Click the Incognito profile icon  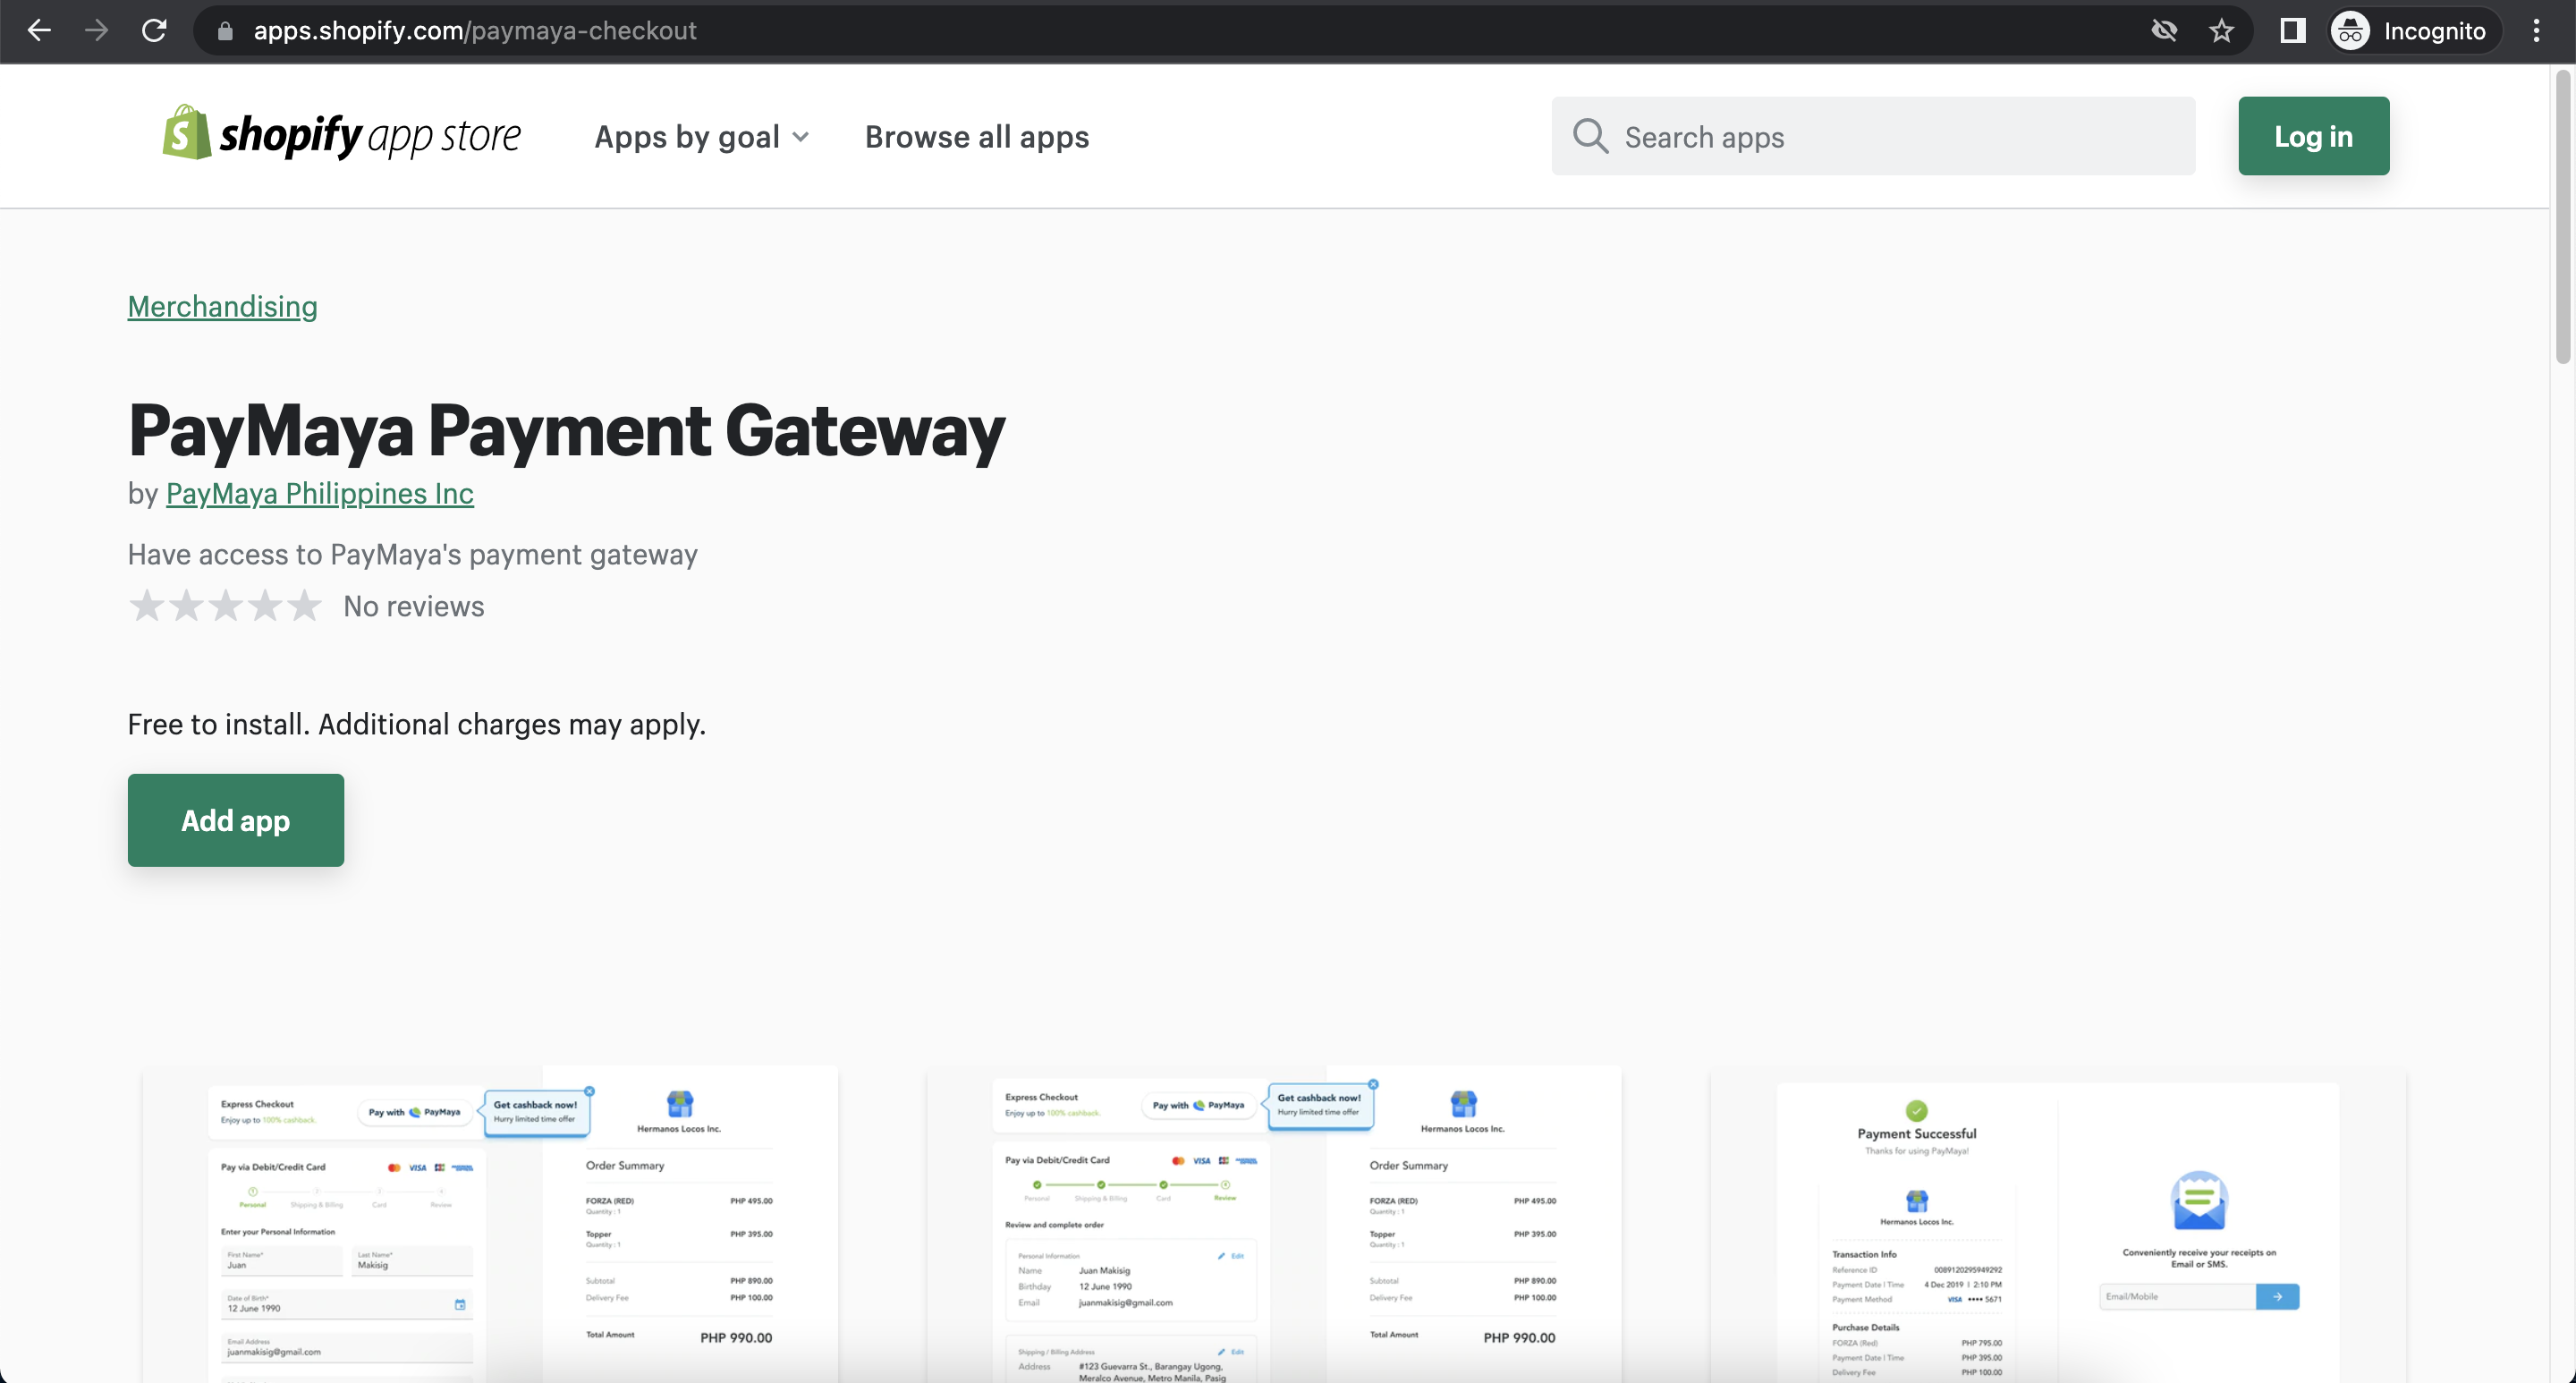(2350, 30)
